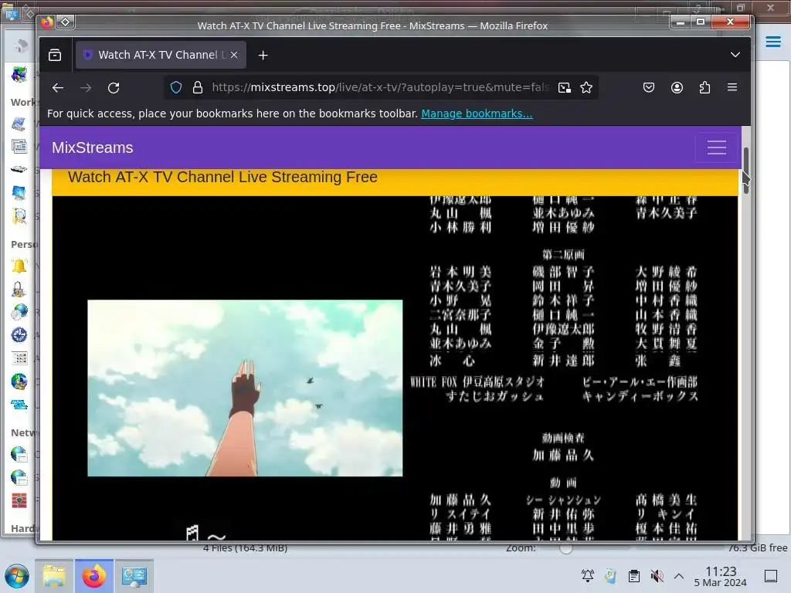This screenshot has width=791, height=593.
Task: Open the Manage bookmarks link
Action: click(477, 114)
